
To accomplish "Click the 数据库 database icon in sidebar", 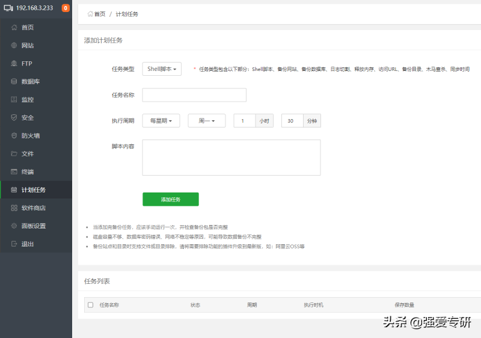I will (14, 81).
